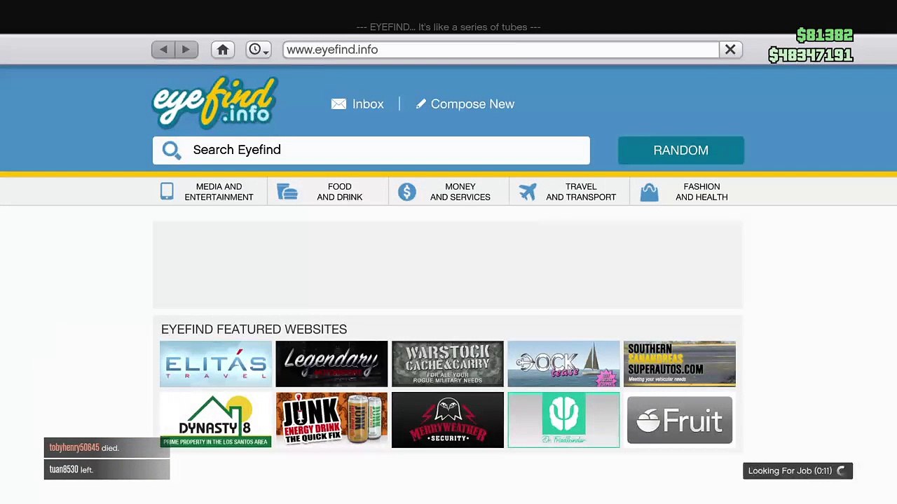Click the tobyhenry50645 died notification
This screenshot has width=897, height=504.
pyautogui.click(x=107, y=448)
